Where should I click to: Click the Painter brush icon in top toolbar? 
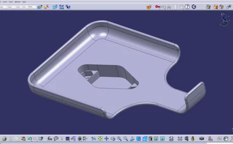click(x=40, y=7)
